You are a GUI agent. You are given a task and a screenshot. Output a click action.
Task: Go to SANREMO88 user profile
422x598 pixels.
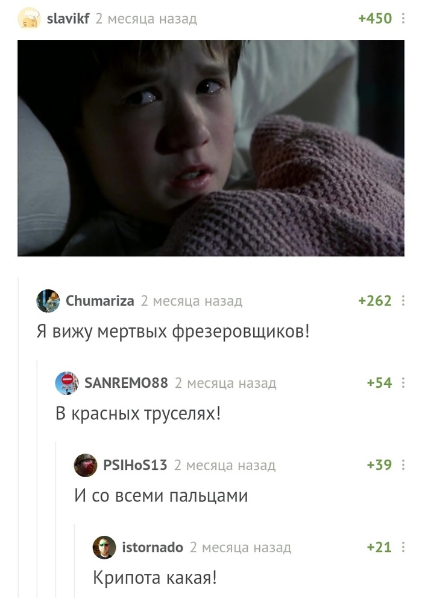(x=126, y=383)
